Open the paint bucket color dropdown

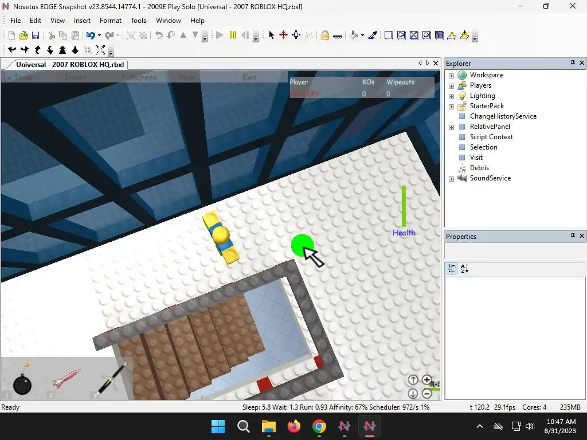[362, 35]
